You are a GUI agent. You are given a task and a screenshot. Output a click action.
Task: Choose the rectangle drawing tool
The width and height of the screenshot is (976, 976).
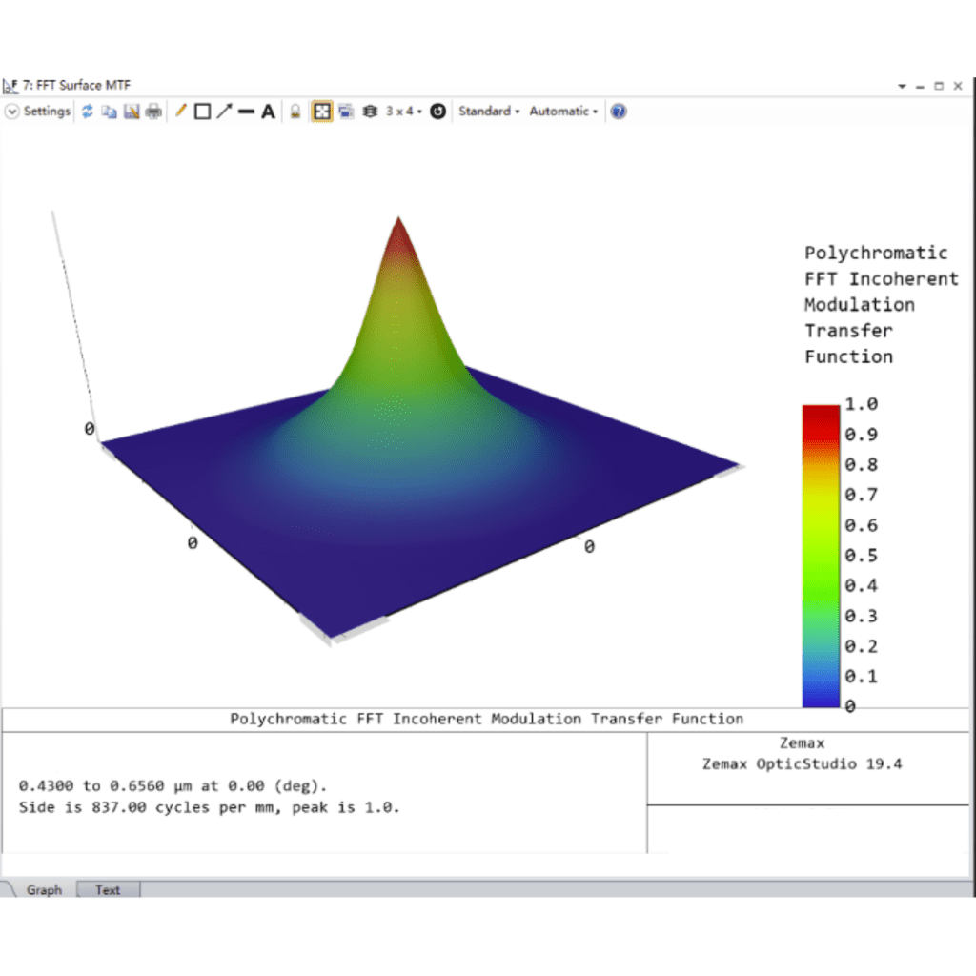pyautogui.click(x=202, y=112)
